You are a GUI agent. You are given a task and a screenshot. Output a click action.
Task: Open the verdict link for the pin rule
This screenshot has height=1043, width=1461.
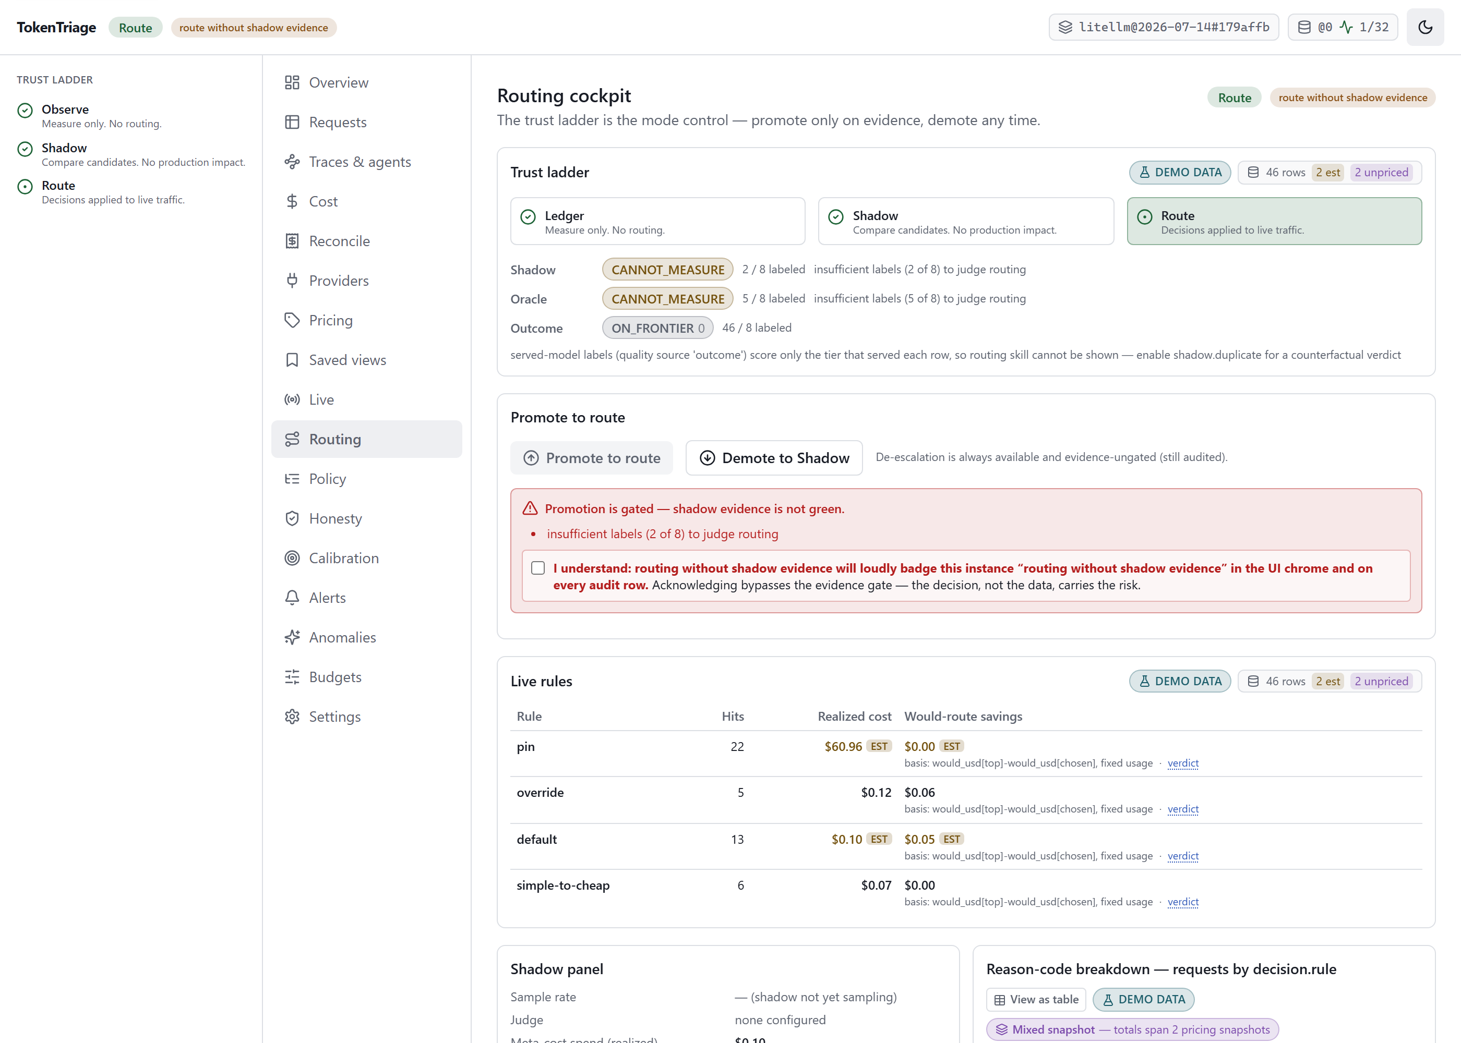pyautogui.click(x=1182, y=763)
